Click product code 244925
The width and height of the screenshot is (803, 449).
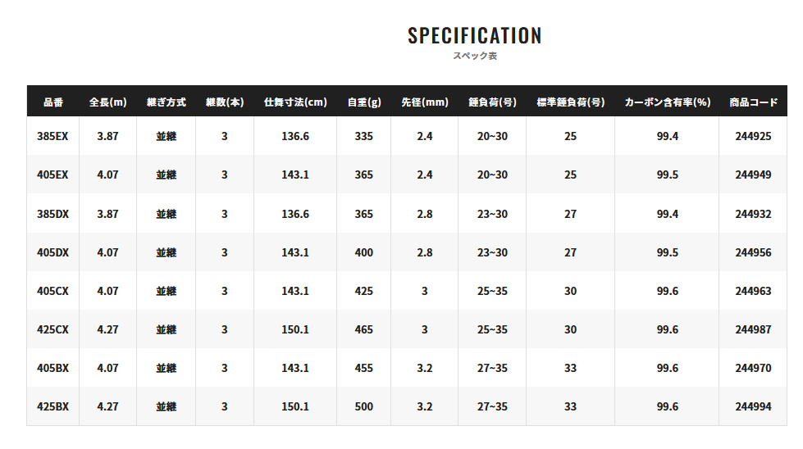[753, 136]
